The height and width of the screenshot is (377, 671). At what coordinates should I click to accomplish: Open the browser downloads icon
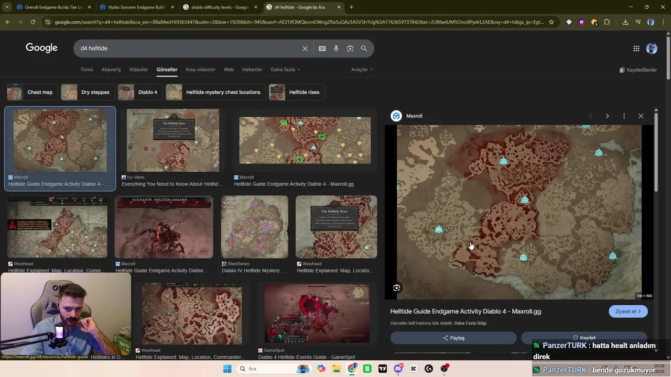pos(625,22)
